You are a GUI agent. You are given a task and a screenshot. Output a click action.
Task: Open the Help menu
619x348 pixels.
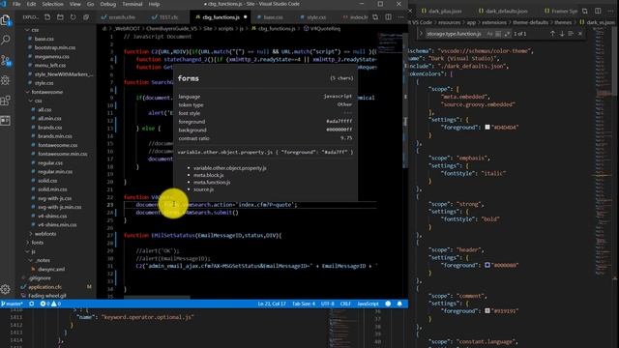pyautogui.click(x=154, y=4)
